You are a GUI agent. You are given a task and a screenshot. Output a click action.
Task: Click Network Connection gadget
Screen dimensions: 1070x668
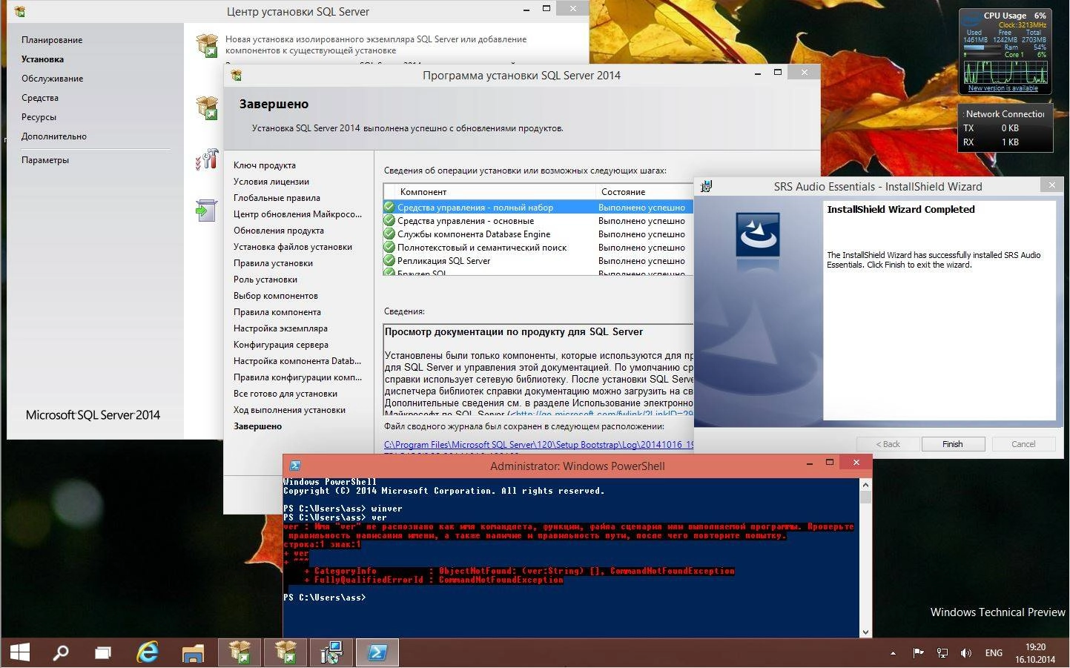1005,128
